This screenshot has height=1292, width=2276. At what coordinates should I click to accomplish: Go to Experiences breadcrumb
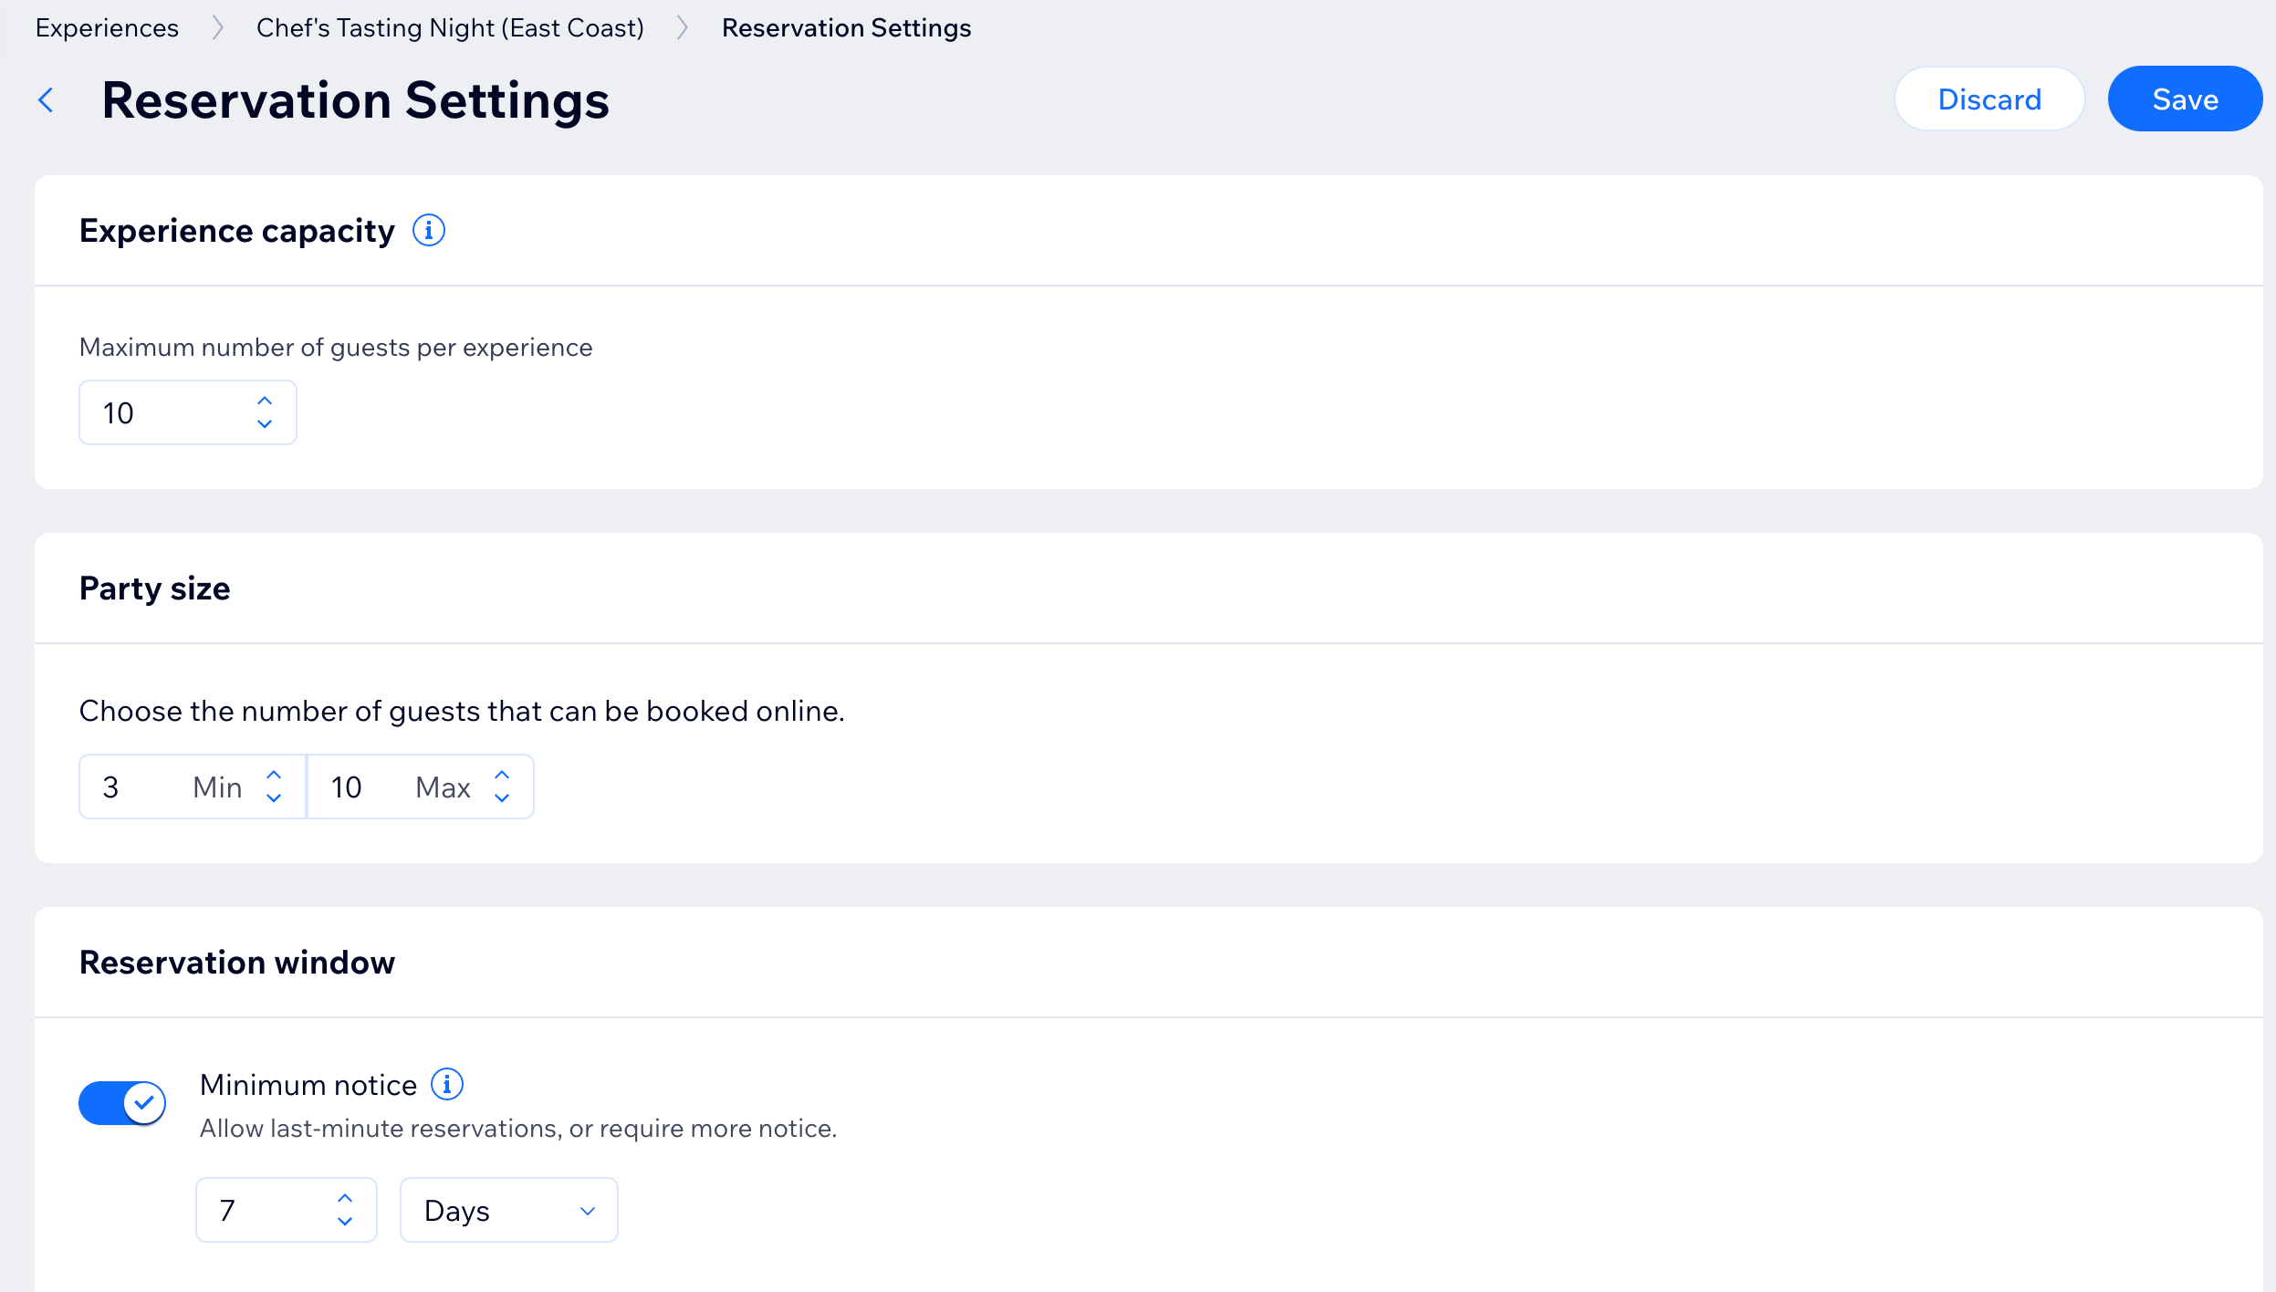(107, 28)
